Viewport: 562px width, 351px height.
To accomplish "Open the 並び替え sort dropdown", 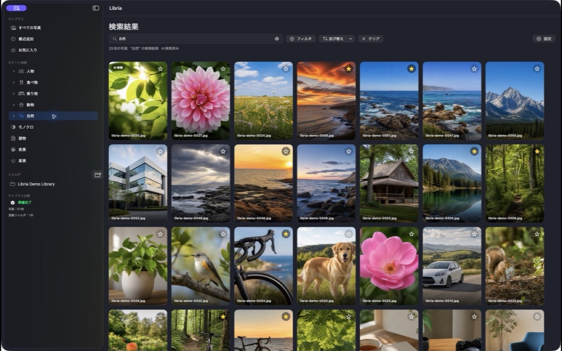I will click(337, 39).
